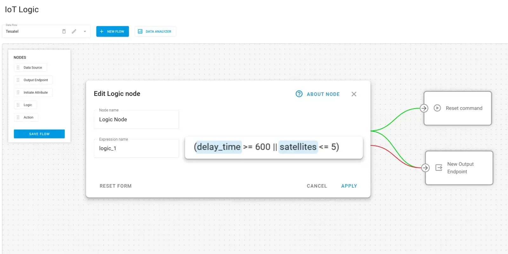Click the Node name field containing Logic Node
The width and height of the screenshot is (508, 254).
point(136,119)
